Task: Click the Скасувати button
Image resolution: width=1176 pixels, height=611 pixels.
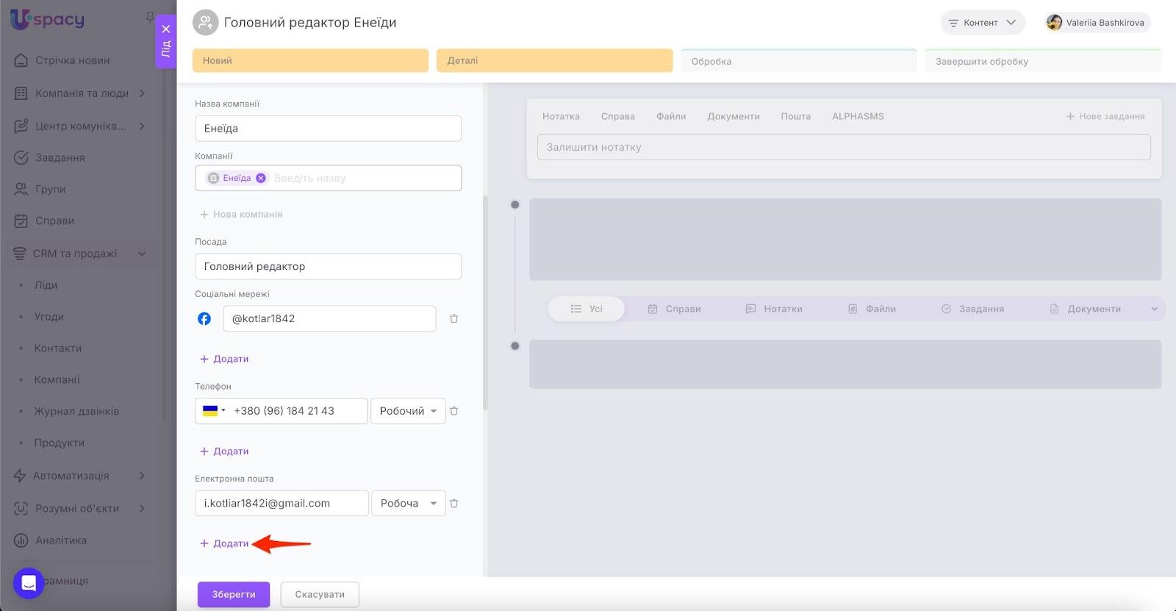Action: [x=320, y=594]
